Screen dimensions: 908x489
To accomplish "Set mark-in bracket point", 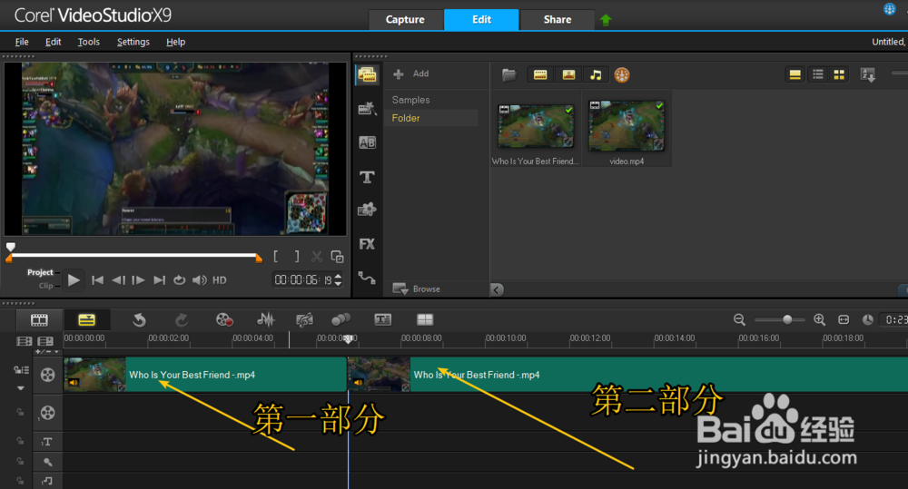I will [x=276, y=257].
